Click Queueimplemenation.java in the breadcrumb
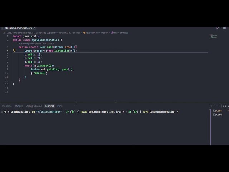The image size is (229, 172). (x=20, y=33)
